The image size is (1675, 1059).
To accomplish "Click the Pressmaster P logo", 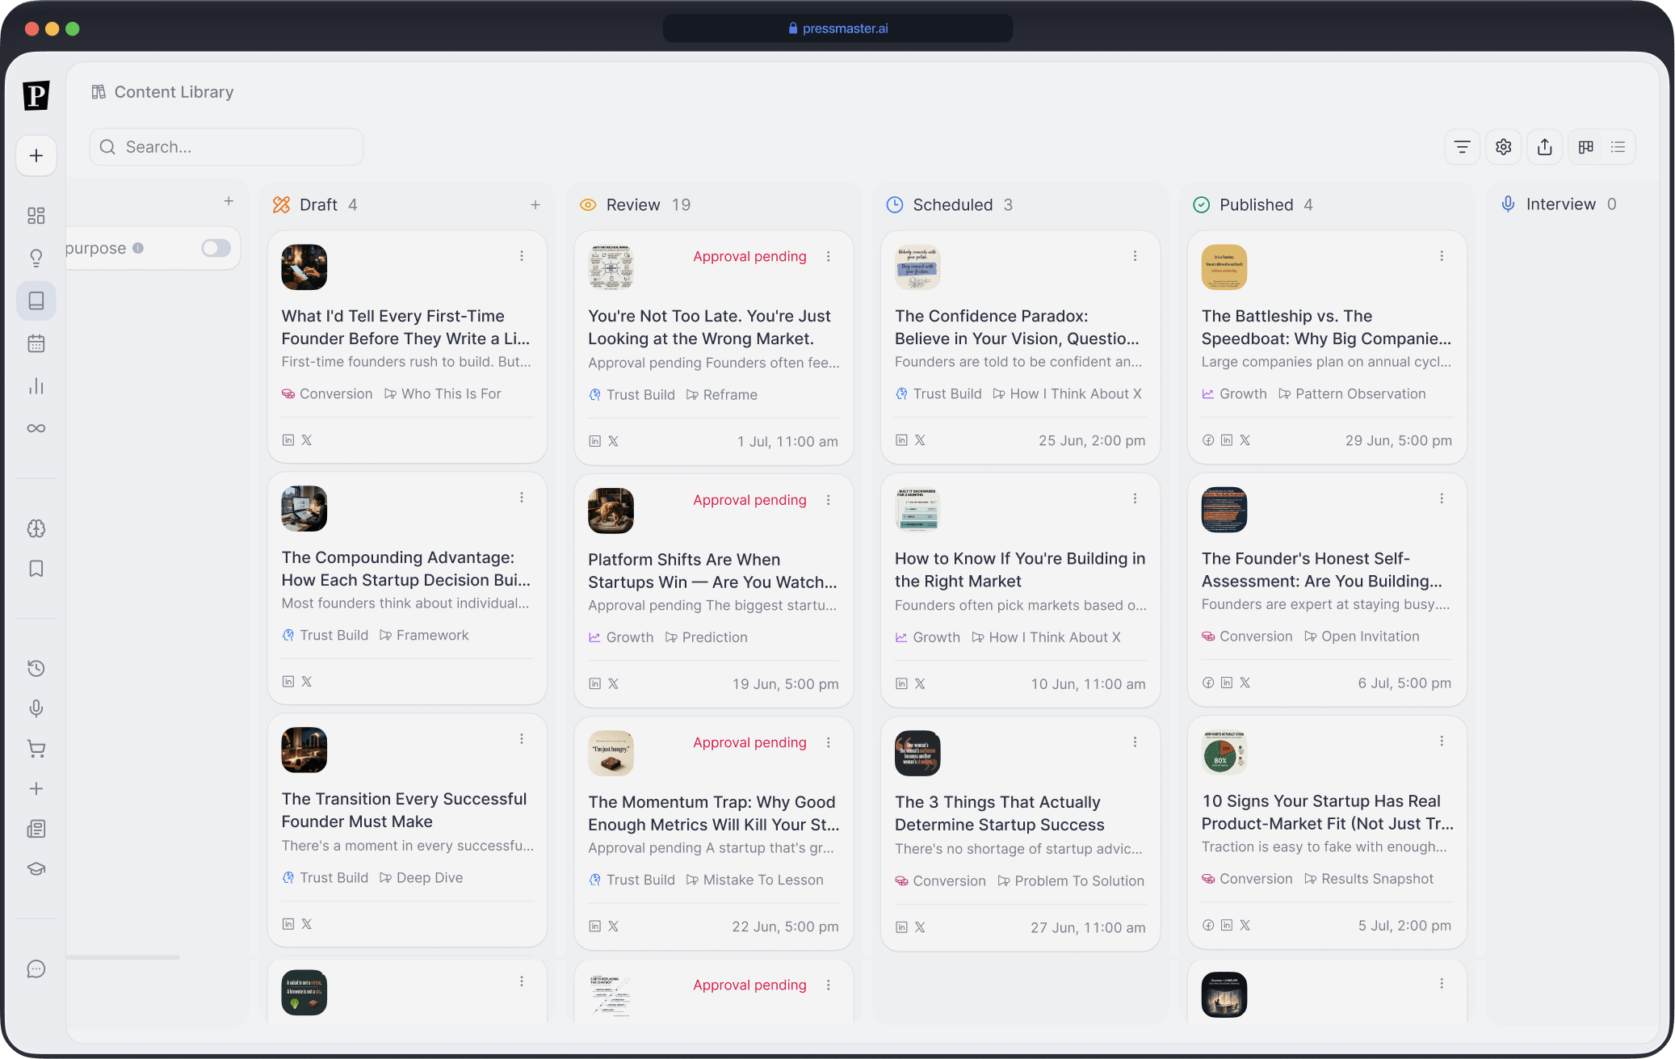I will click(x=36, y=95).
